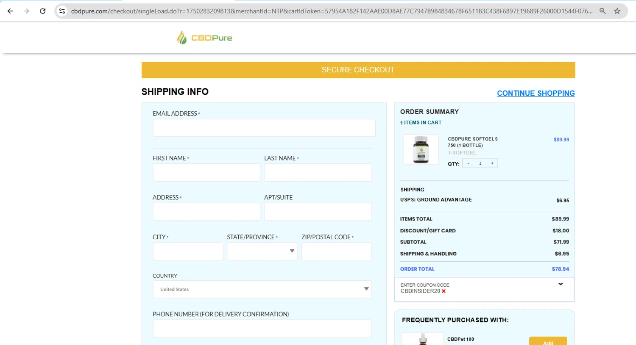Expand the Enter Coupon Code chevron

[561, 284]
